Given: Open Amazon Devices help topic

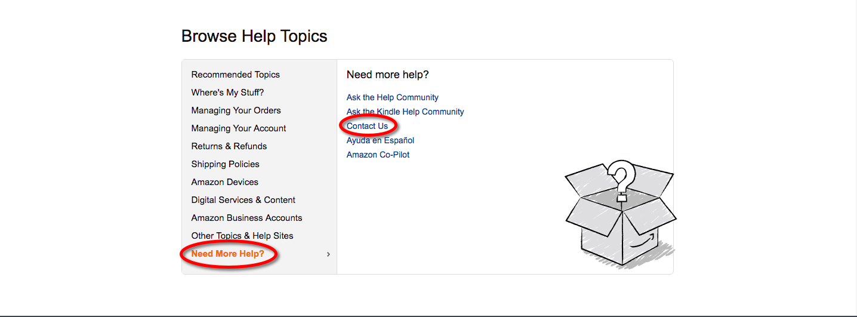Looking at the screenshot, I should tap(225, 182).
